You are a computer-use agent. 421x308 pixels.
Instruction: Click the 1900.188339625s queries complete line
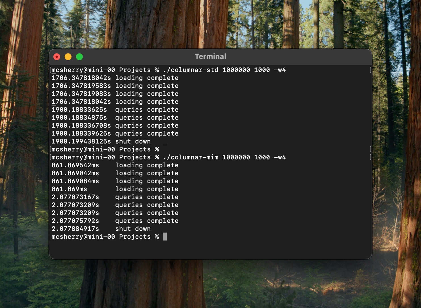[x=115, y=134]
